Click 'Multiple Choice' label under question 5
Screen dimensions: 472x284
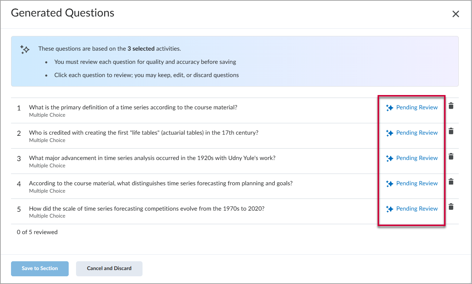pyautogui.click(x=47, y=216)
